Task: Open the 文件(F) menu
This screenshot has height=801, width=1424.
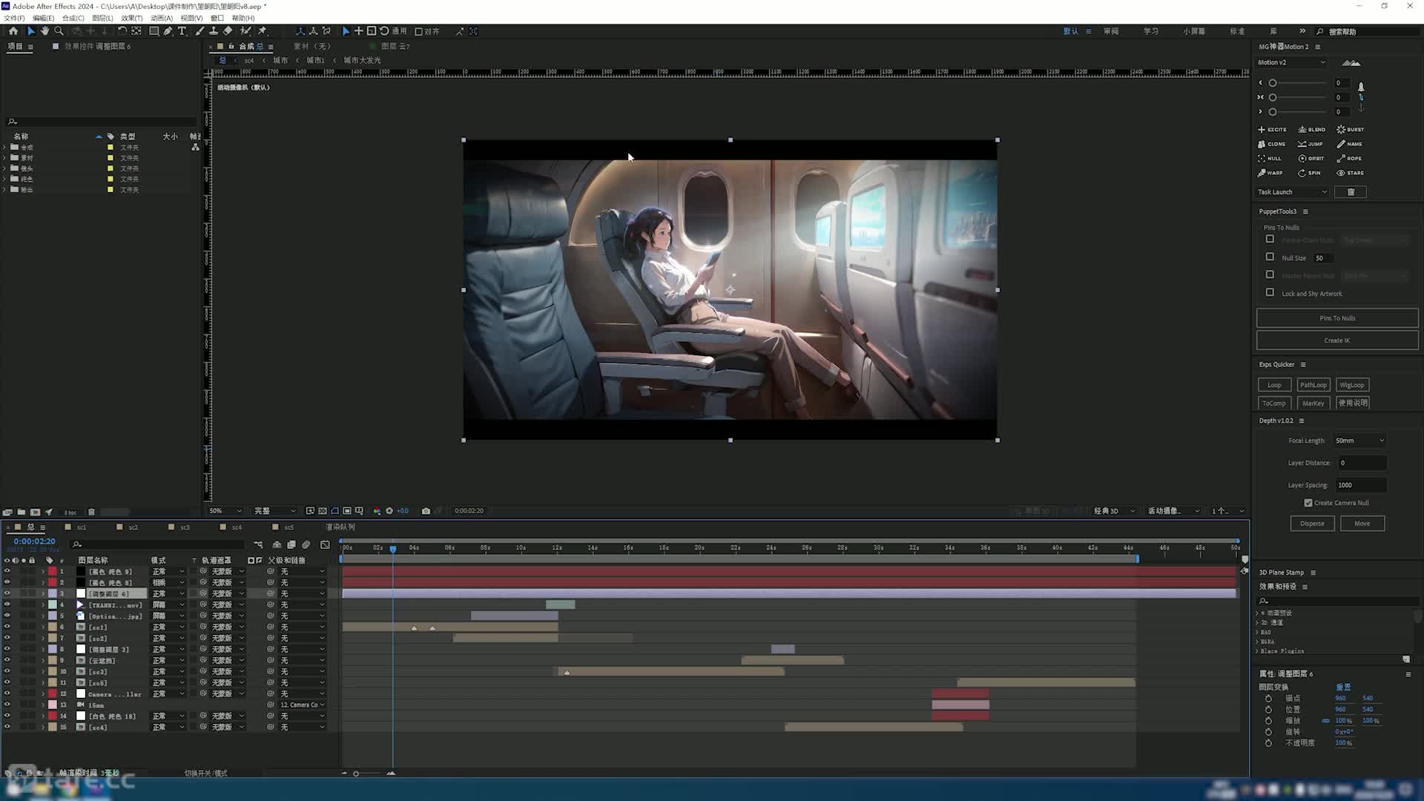Action: pos(14,18)
